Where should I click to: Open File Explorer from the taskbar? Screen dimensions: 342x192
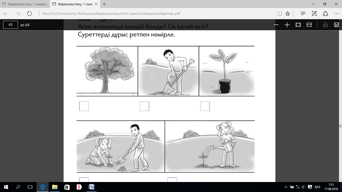(55, 187)
